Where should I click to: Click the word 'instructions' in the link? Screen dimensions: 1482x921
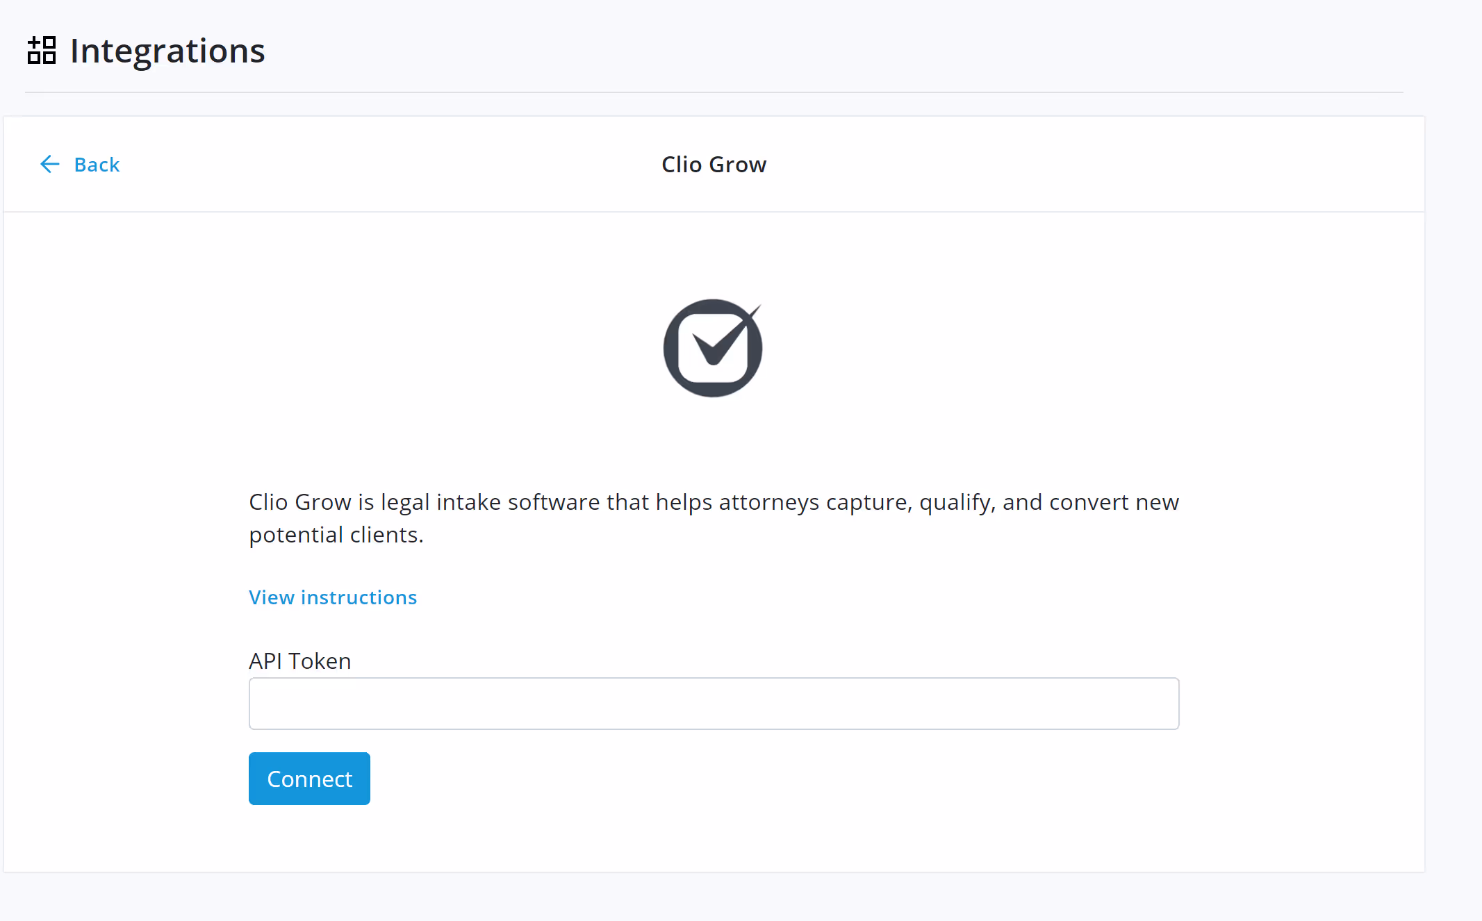(359, 597)
